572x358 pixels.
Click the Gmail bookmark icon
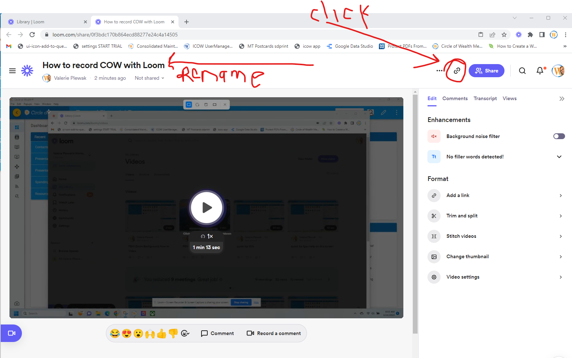click(9, 46)
